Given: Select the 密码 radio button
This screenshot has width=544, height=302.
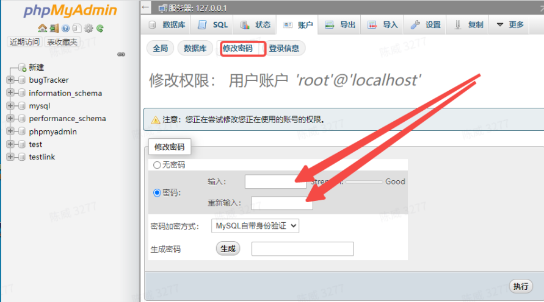Looking at the screenshot, I should coord(157,192).
